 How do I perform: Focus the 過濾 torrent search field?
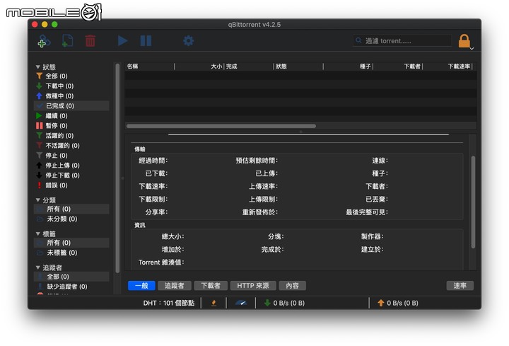click(x=402, y=40)
